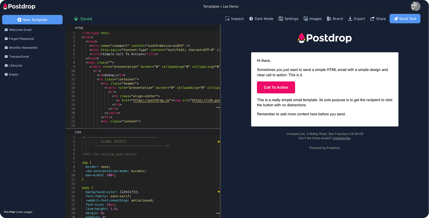The image size is (429, 218).
Task: Click the envelope icon beside Welcome Email
Action: click(x=6, y=30)
